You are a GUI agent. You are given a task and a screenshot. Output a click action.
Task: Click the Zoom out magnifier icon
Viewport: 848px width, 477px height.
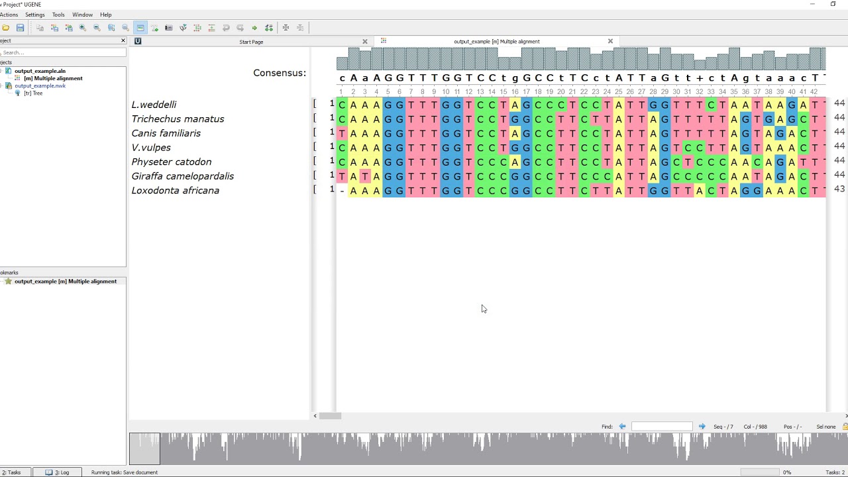click(x=97, y=28)
